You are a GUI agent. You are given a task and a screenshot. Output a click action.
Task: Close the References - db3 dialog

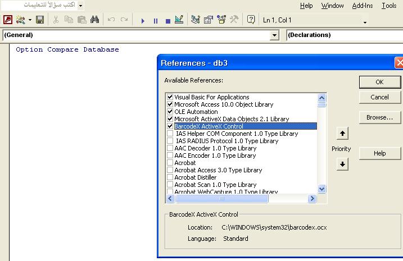[399, 63]
